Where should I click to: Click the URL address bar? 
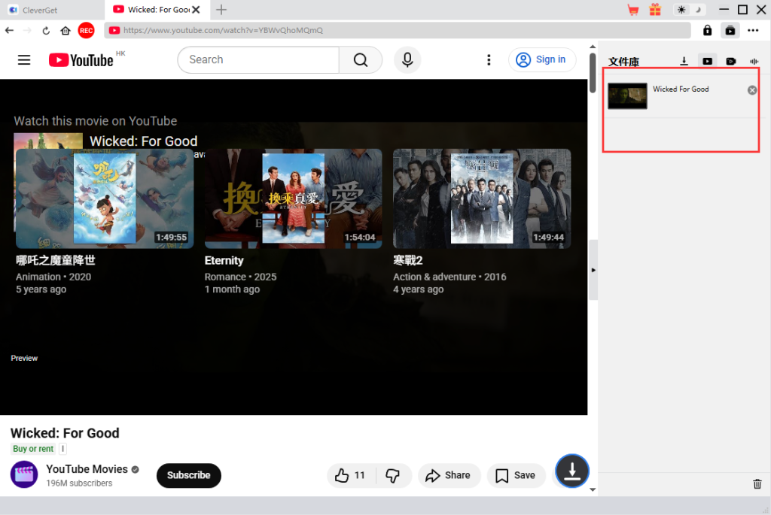click(x=398, y=30)
